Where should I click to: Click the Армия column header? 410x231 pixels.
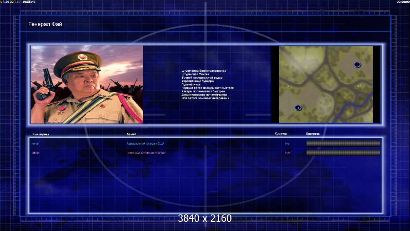[x=131, y=134]
